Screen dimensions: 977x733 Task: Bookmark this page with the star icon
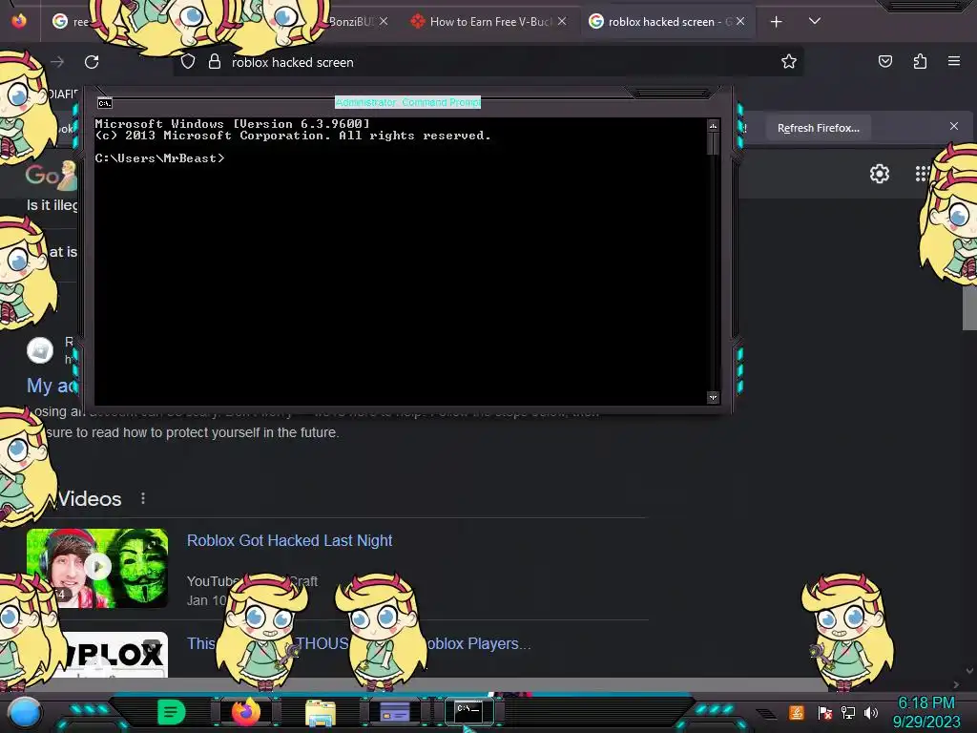point(789,61)
